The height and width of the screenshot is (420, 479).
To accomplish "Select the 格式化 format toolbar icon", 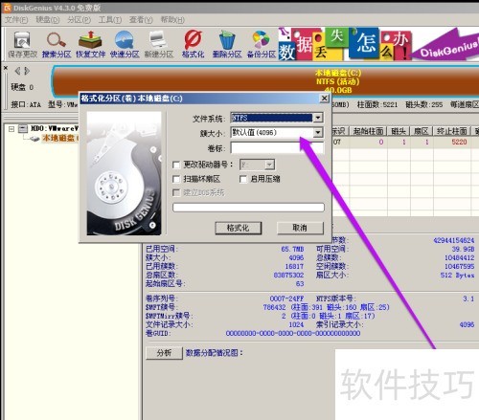I will [x=193, y=45].
